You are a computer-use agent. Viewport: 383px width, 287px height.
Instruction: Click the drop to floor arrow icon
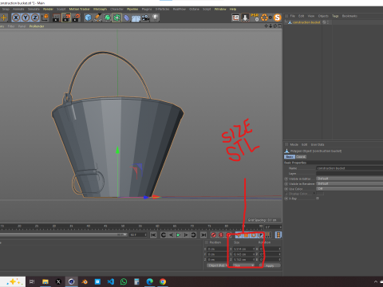pyautogui.click(x=245, y=18)
